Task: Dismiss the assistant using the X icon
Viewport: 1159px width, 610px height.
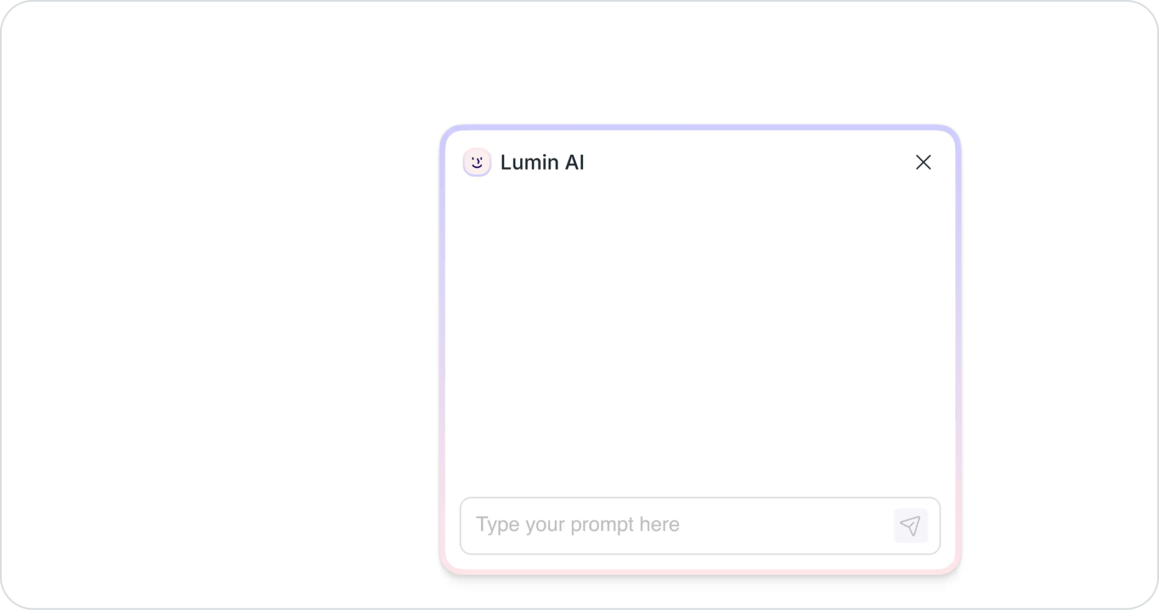Action: tap(923, 162)
